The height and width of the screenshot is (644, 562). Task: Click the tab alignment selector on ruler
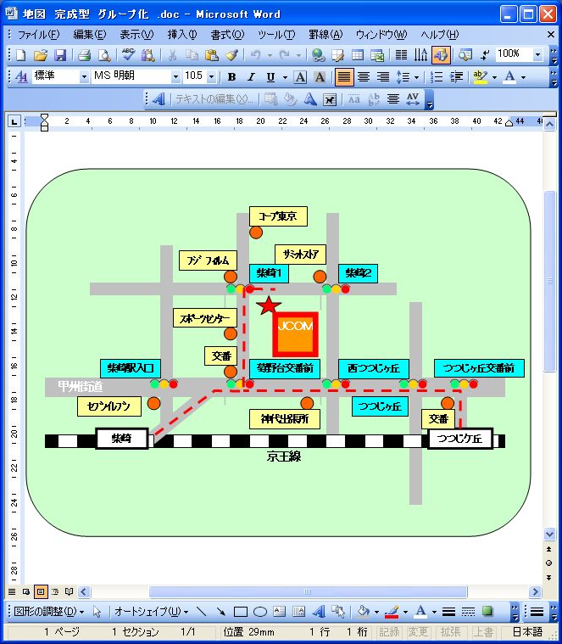14,121
